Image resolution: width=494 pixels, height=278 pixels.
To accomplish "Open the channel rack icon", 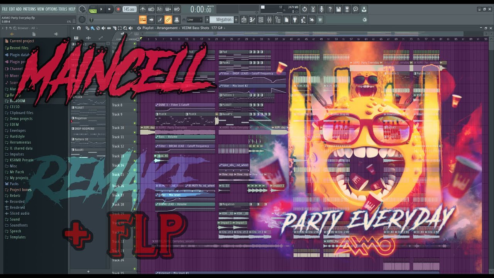I will click(261, 20).
